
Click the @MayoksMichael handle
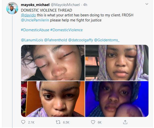click(65, 5)
